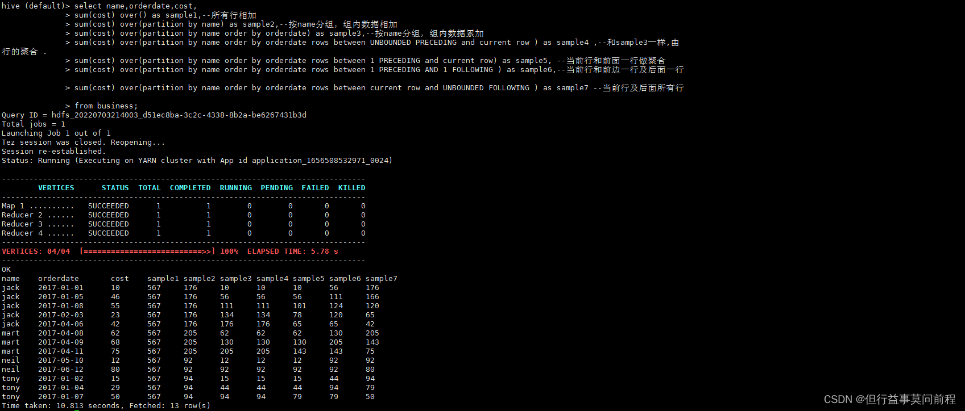This screenshot has width=965, height=411.
Task: Click the orderdate value 2017-01-05
Action: click(61, 297)
